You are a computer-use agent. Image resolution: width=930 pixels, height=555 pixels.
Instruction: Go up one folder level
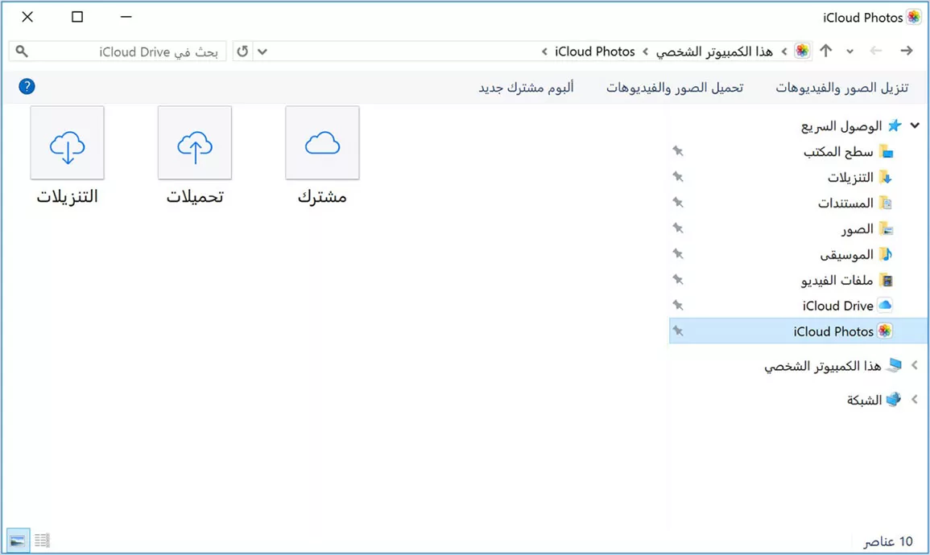(x=825, y=51)
